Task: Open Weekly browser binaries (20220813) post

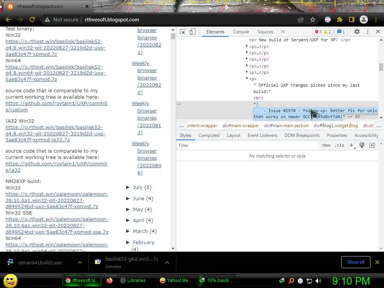Action: tap(147, 118)
